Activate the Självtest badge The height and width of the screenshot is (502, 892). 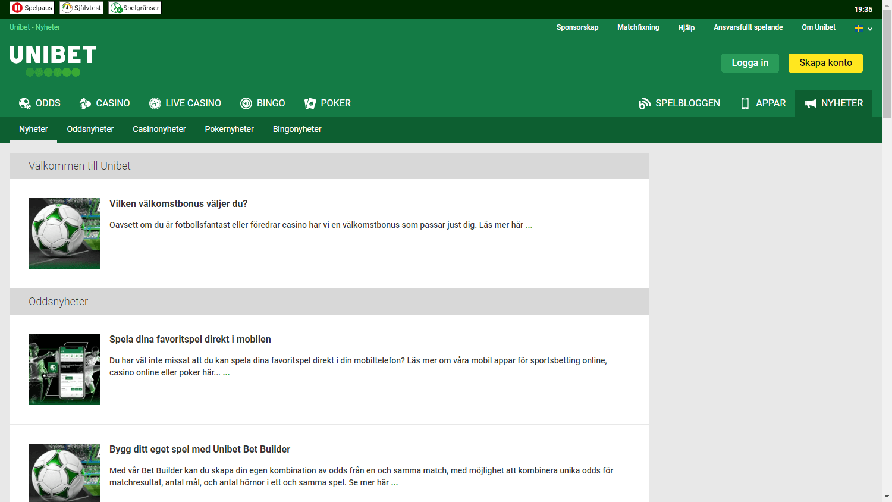point(81,8)
